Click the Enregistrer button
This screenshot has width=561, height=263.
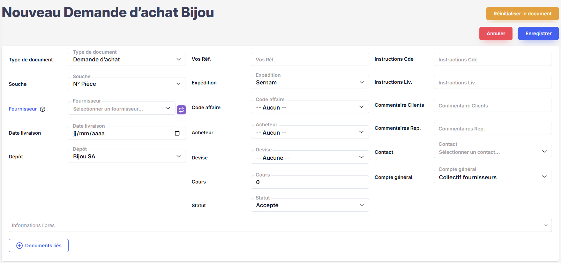tap(538, 33)
